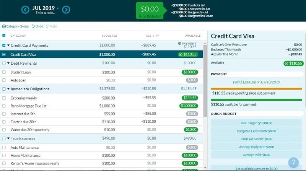The height and width of the screenshot is (171, 306).
Task: Tick the Rent/Mortgage Due 1st checkbox
Action: coord(4,106)
